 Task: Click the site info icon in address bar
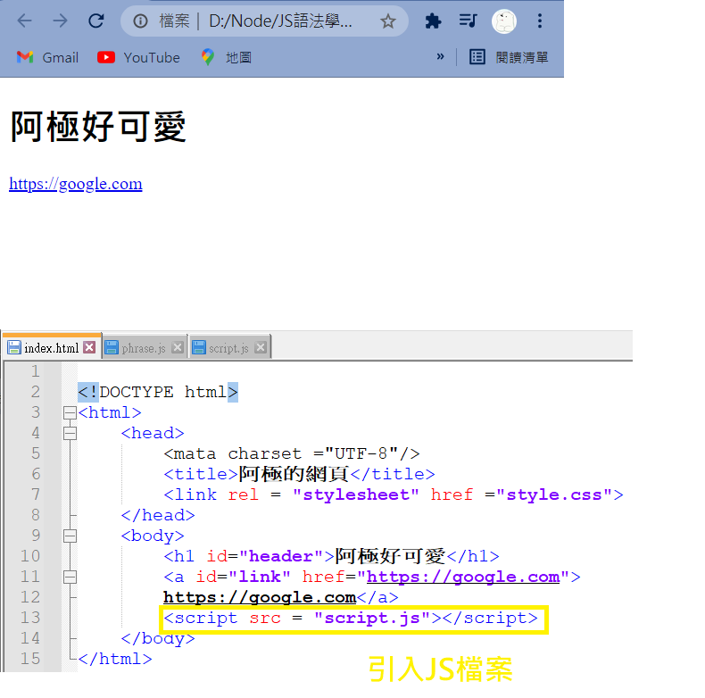pos(140,21)
